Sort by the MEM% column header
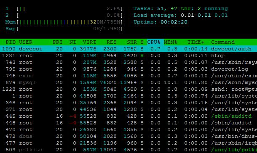The width and height of the screenshot is (257, 153). 171,42
